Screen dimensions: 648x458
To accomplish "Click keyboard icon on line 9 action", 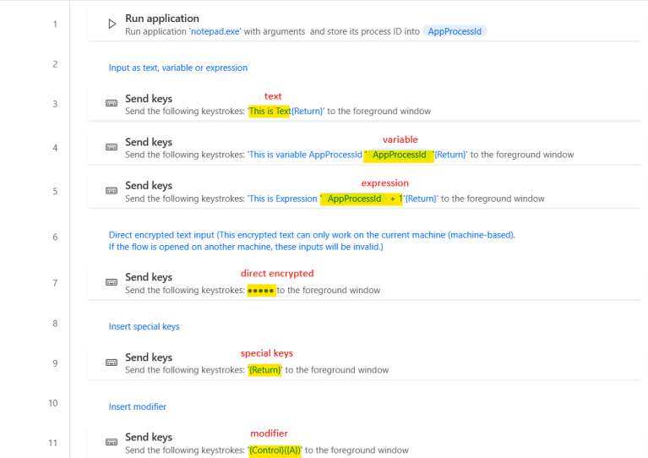I will tap(112, 363).
